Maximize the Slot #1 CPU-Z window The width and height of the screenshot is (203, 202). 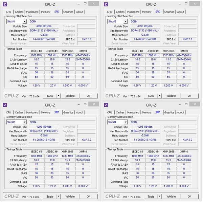(85, 4)
